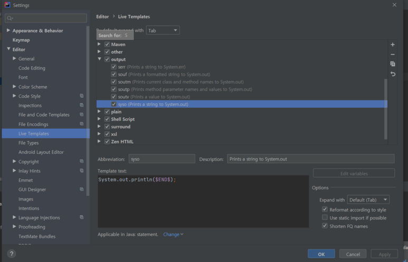408x262 pixels.
Task: Open the Expand with Default (Tab) dropdown
Action: (x=368, y=200)
